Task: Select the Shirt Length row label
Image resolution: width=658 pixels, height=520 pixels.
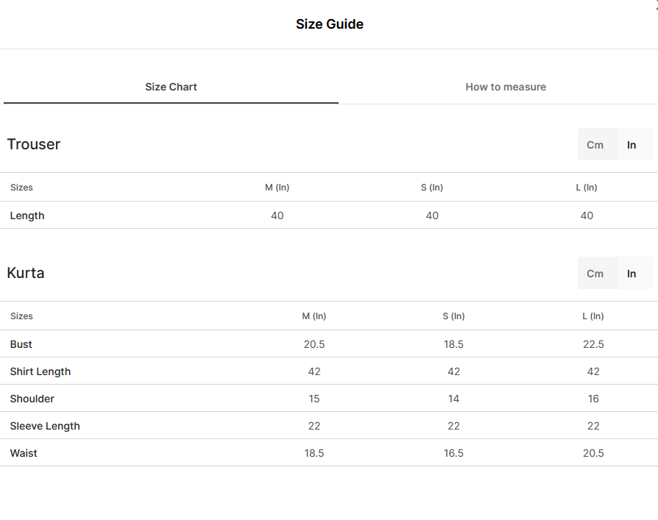Action: tap(40, 371)
